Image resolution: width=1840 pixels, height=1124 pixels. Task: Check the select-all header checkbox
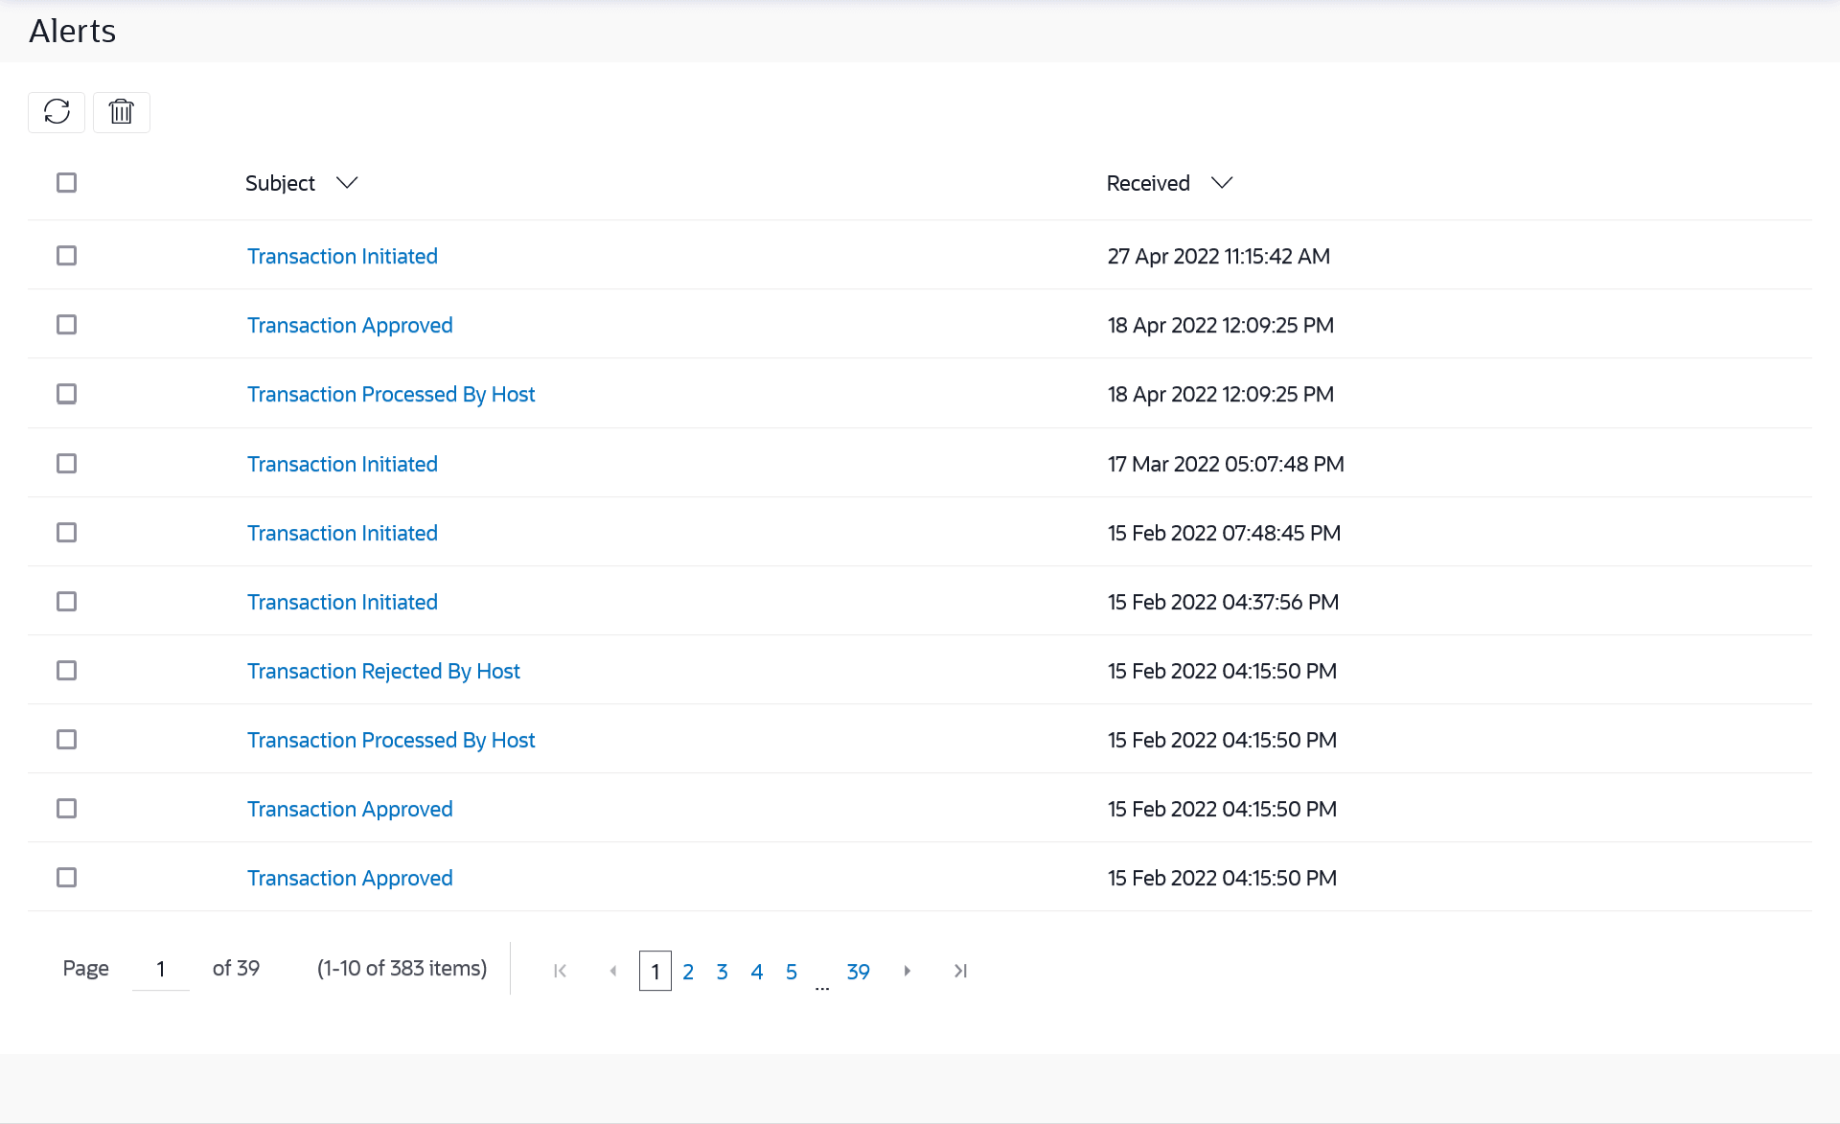[66, 182]
